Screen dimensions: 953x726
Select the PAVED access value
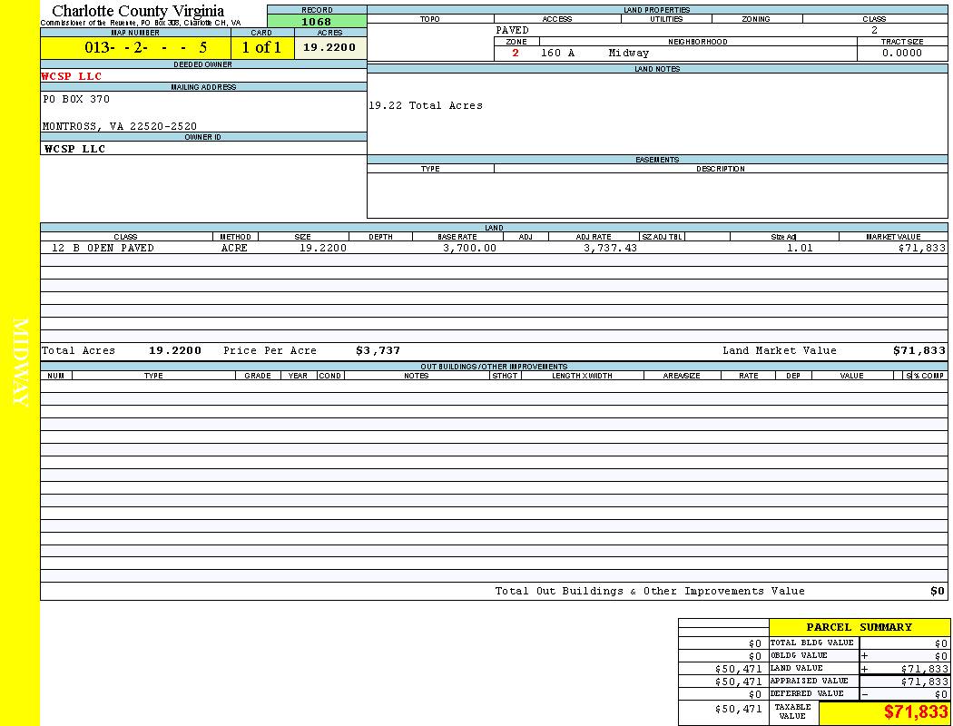click(513, 30)
